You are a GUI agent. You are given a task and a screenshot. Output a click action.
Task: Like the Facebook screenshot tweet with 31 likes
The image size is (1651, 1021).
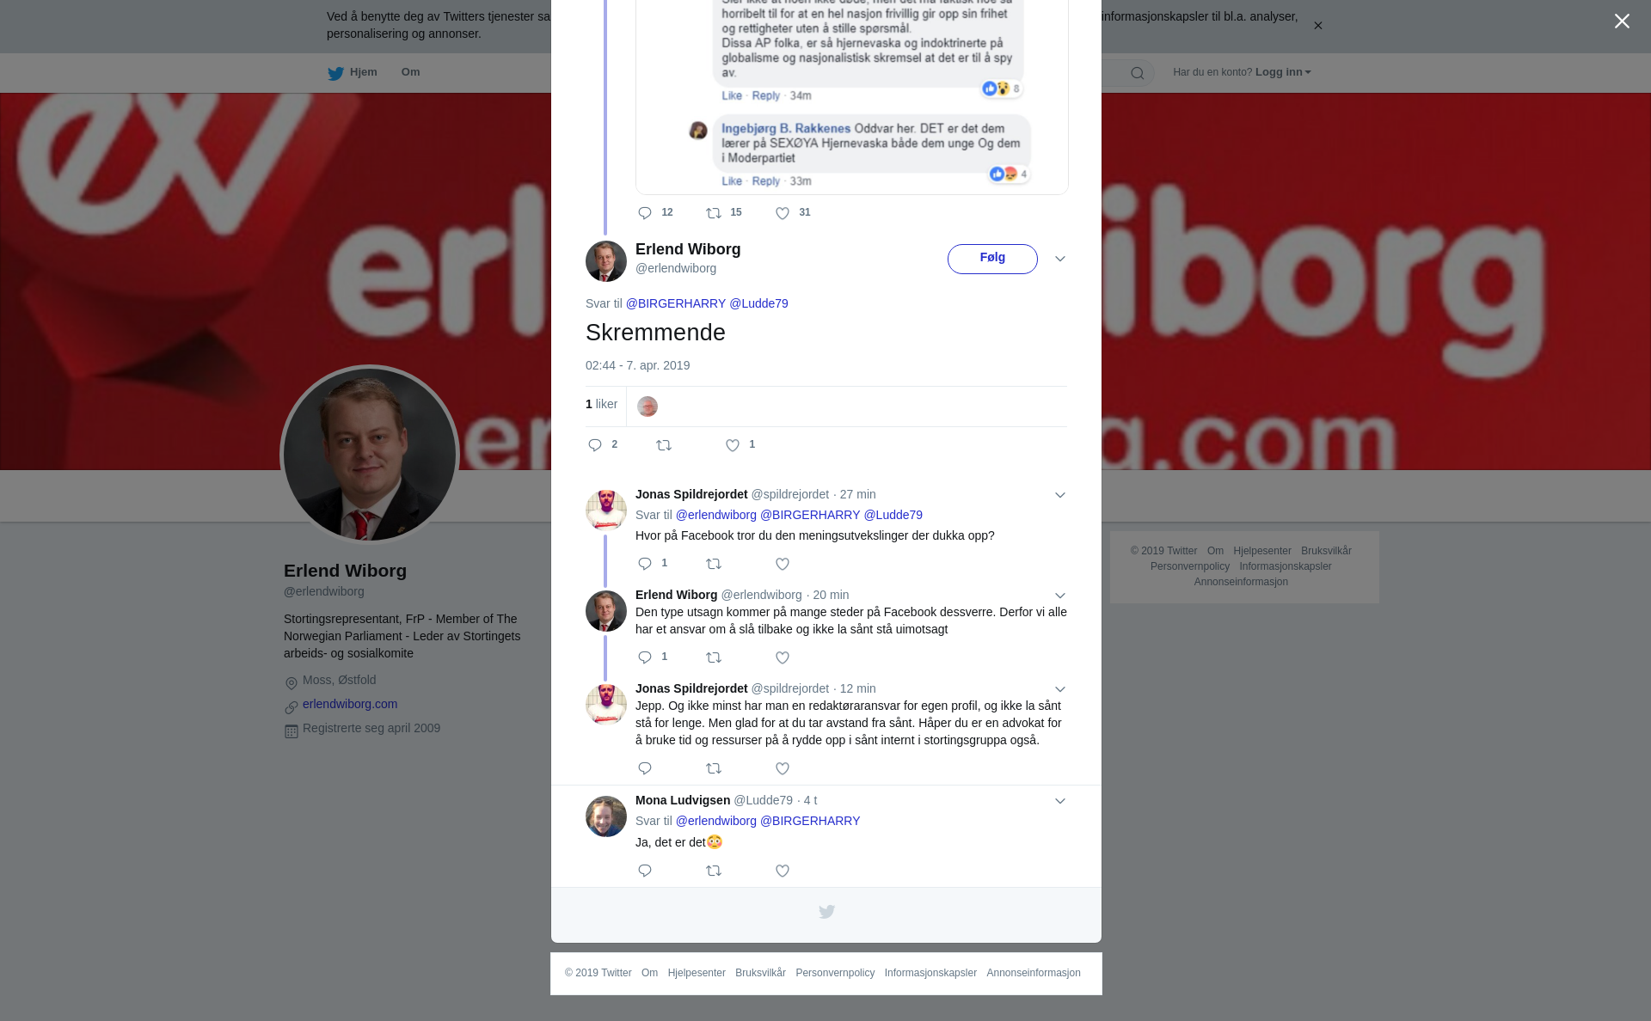pos(783,214)
